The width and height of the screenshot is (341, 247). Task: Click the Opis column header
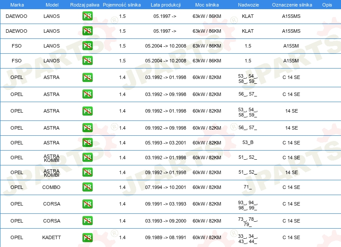coord(327,5)
